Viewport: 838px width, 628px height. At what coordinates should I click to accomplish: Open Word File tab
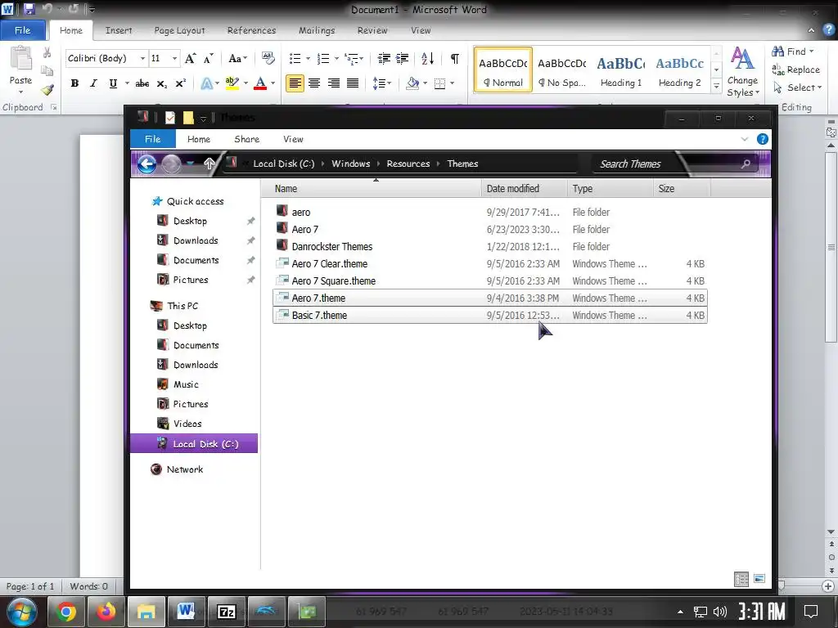(x=22, y=30)
